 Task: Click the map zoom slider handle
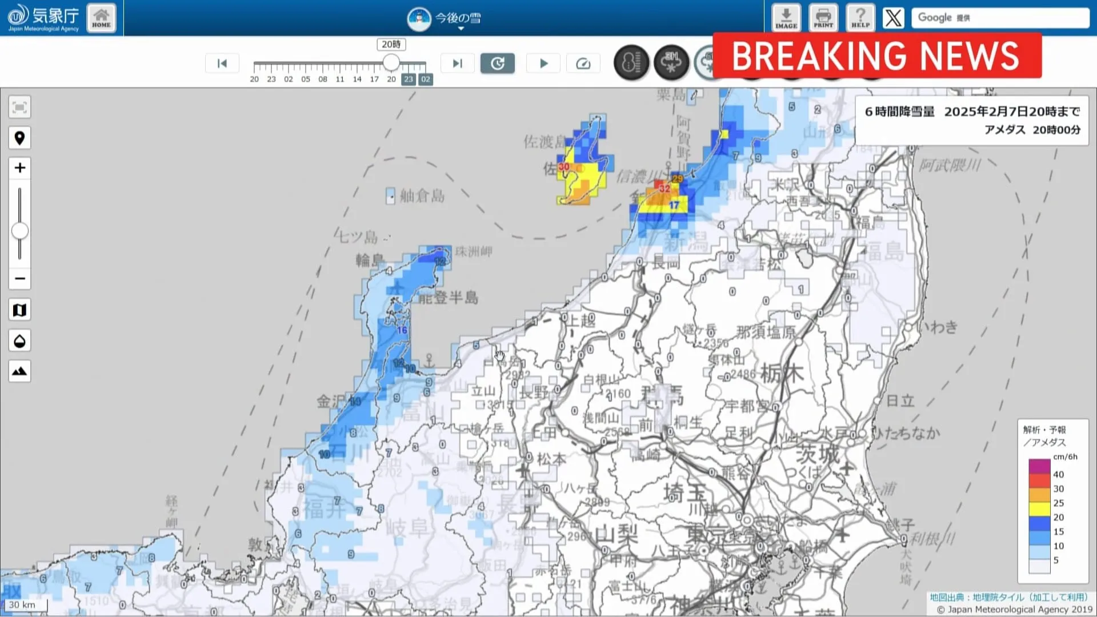point(19,231)
